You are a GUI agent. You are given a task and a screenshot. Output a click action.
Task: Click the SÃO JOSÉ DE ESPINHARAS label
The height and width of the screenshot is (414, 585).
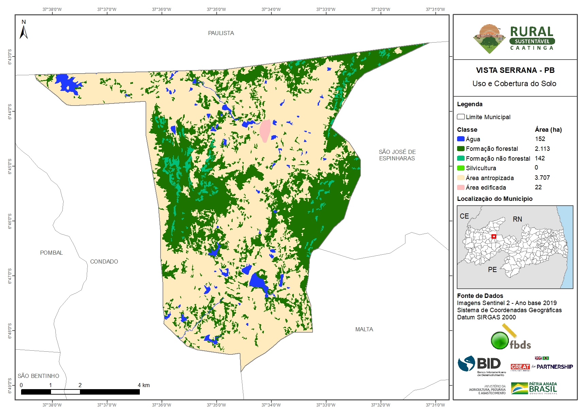[397, 155]
